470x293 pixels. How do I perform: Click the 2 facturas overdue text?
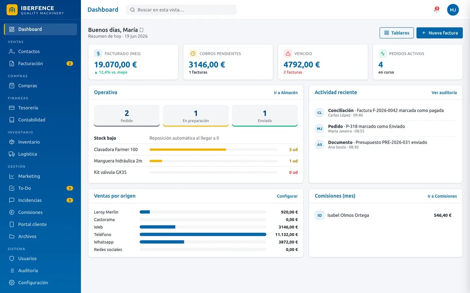point(293,72)
